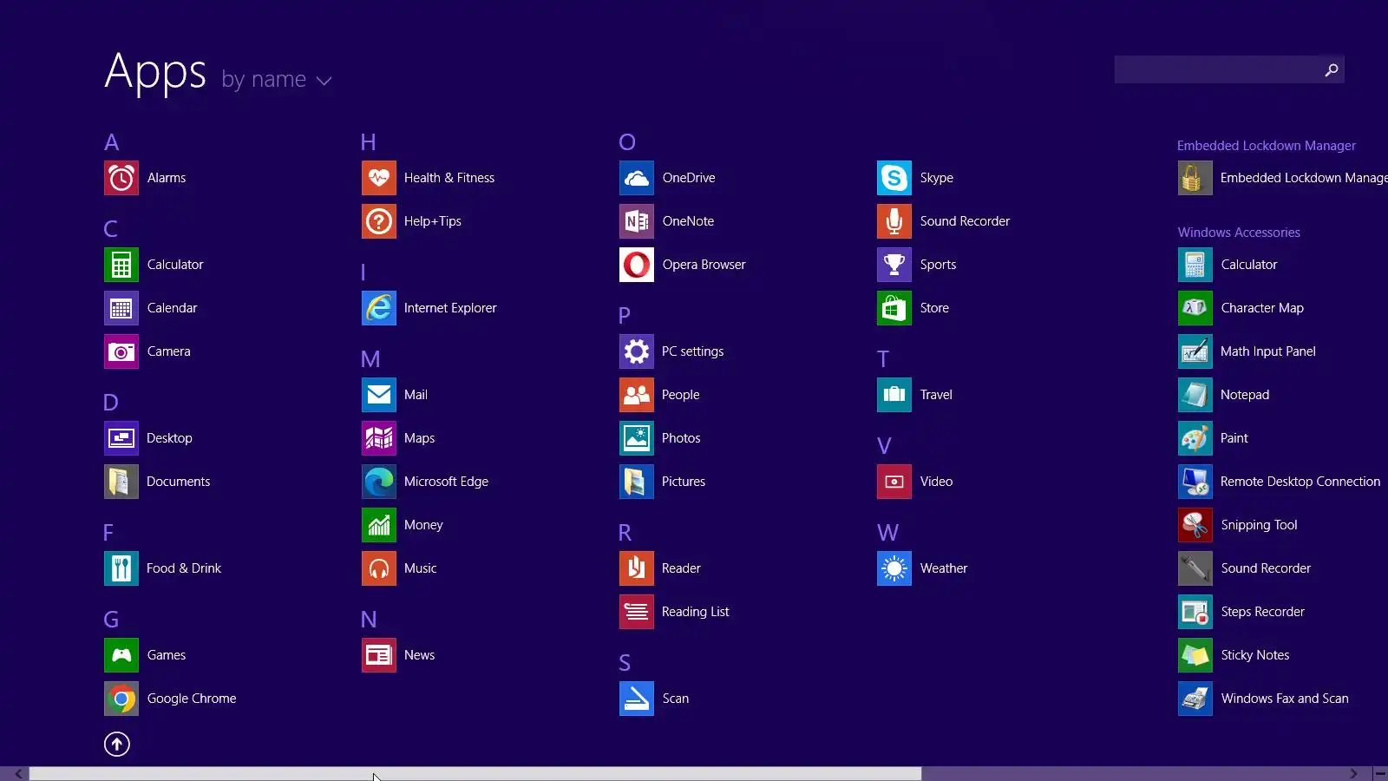Viewport: 1388px width, 781px height.
Task: Click the scrollbar right arrow
Action: [1353, 773]
